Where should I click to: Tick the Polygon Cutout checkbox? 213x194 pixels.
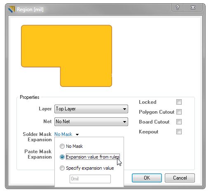pos(179,112)
